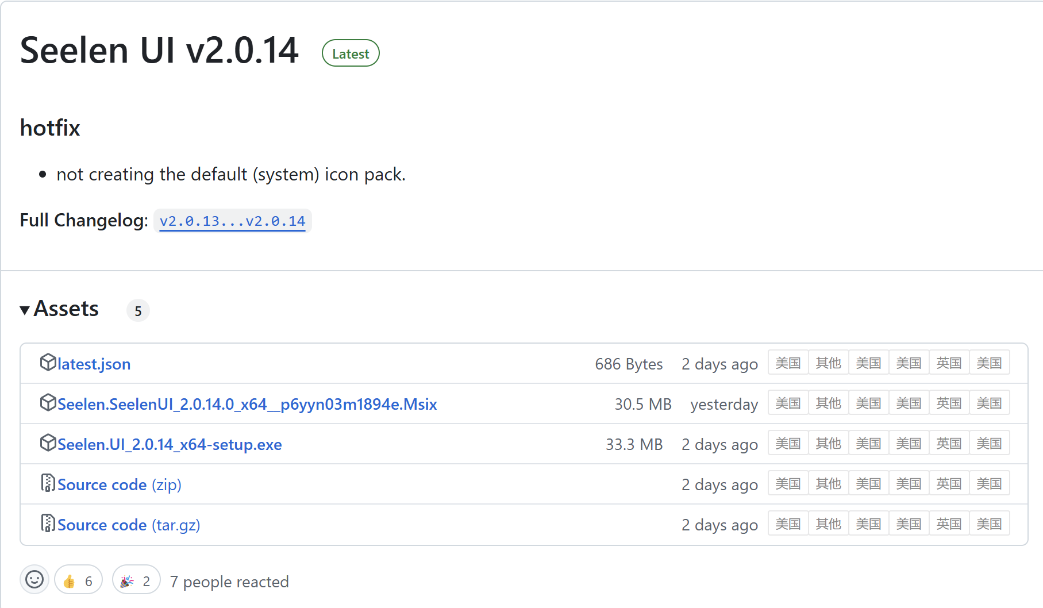This screenshot has width=1043, height=608.
Task: Click the "33.3 MB" file size
Action: tap(634, 444)
